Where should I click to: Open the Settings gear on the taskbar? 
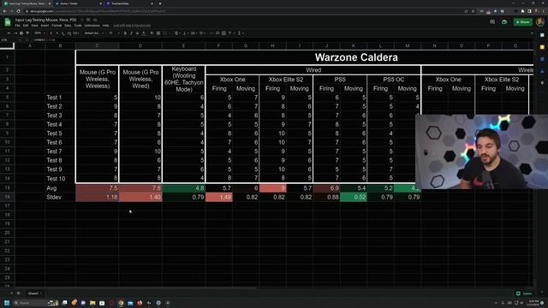pyautogui.click(x=158, y=303)
